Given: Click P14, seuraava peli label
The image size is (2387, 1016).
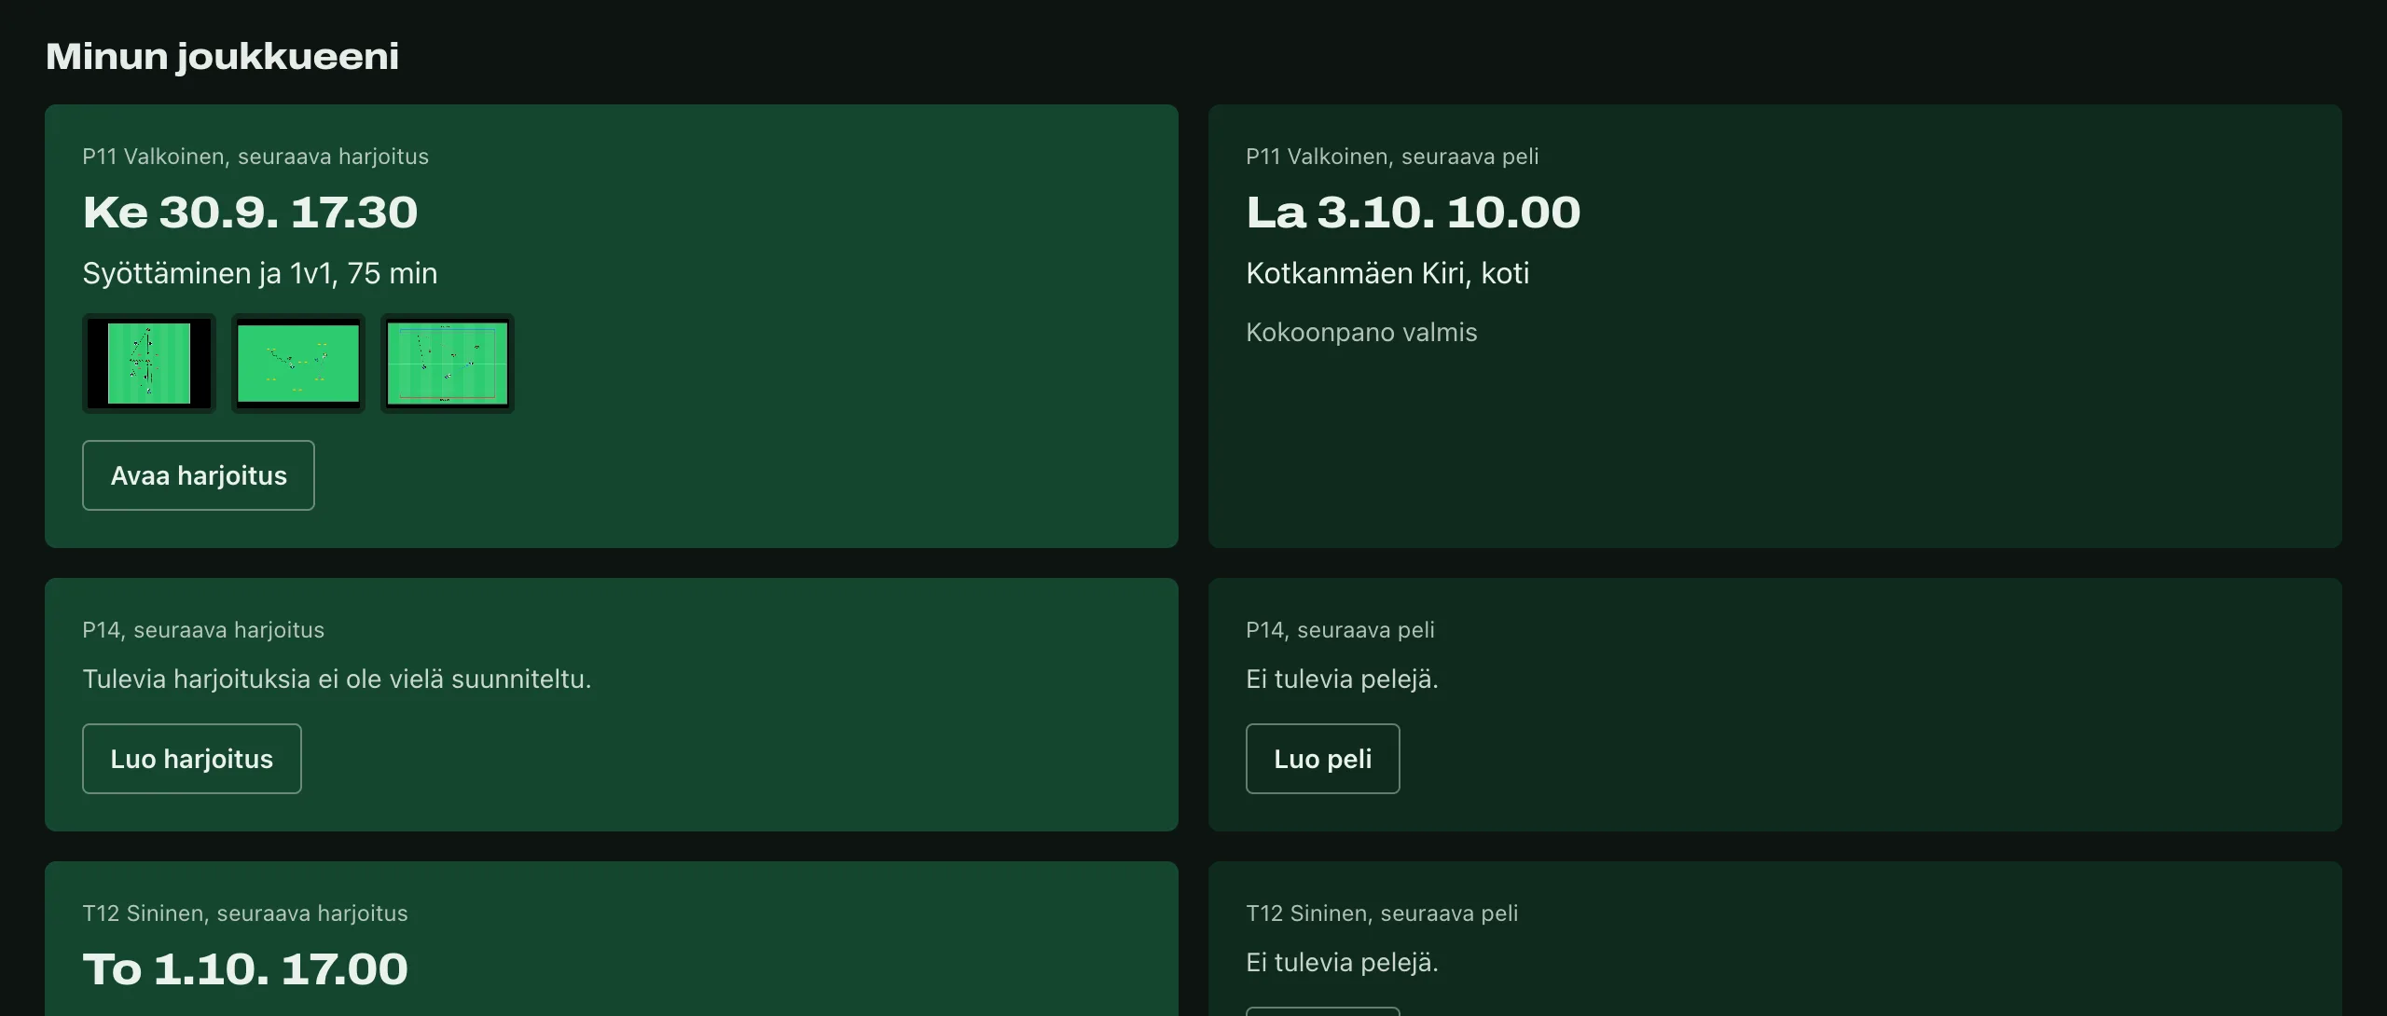Looking at the screenshot, I should tap(1340, 630).
